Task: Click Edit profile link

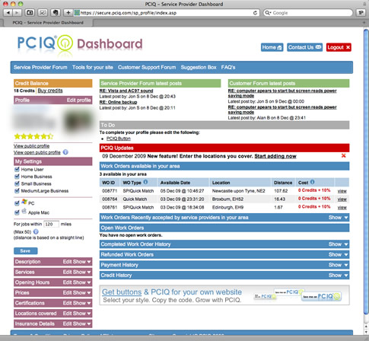Action: point(78,100)
